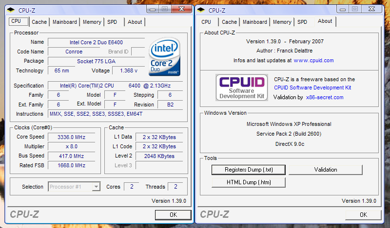
Task: Click the processor Name field Intel Core 2 Duo E6400
Action: click(x=96, y=42)
